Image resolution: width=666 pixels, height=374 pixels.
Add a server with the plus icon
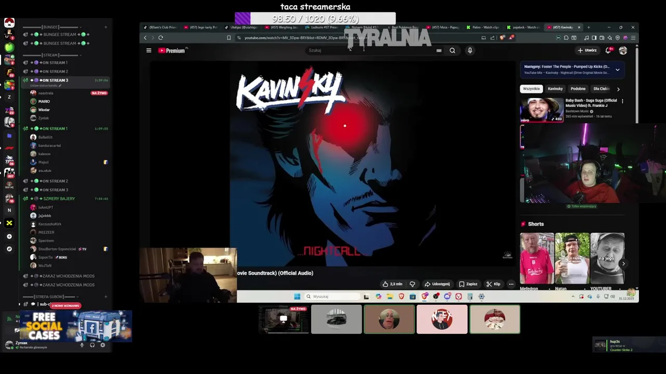pyautogui.click(x=9, y=236)
